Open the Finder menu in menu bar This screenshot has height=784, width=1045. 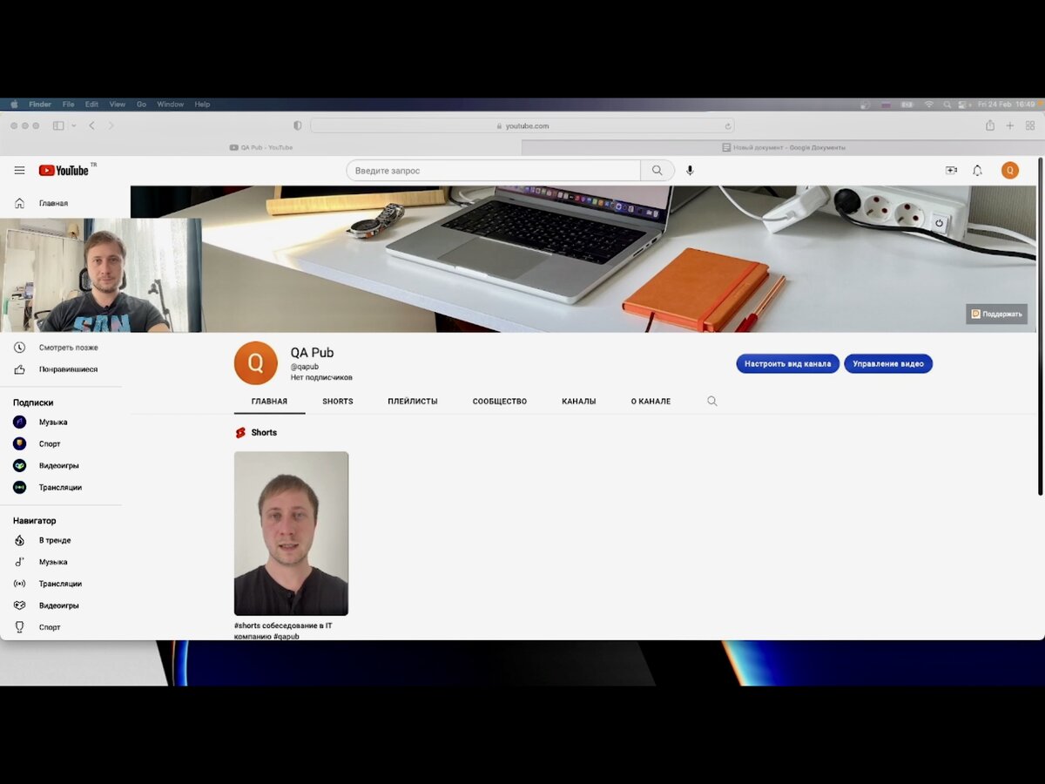point(40,105)
